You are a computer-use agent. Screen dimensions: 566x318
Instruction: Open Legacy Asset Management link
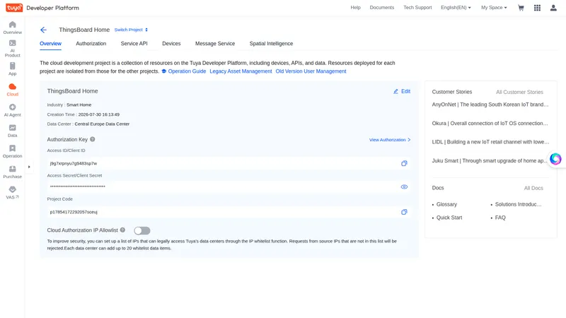(x=241, y=71)
